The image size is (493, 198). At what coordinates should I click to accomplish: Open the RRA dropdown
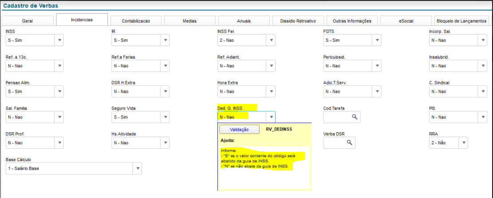pos(463,143)
